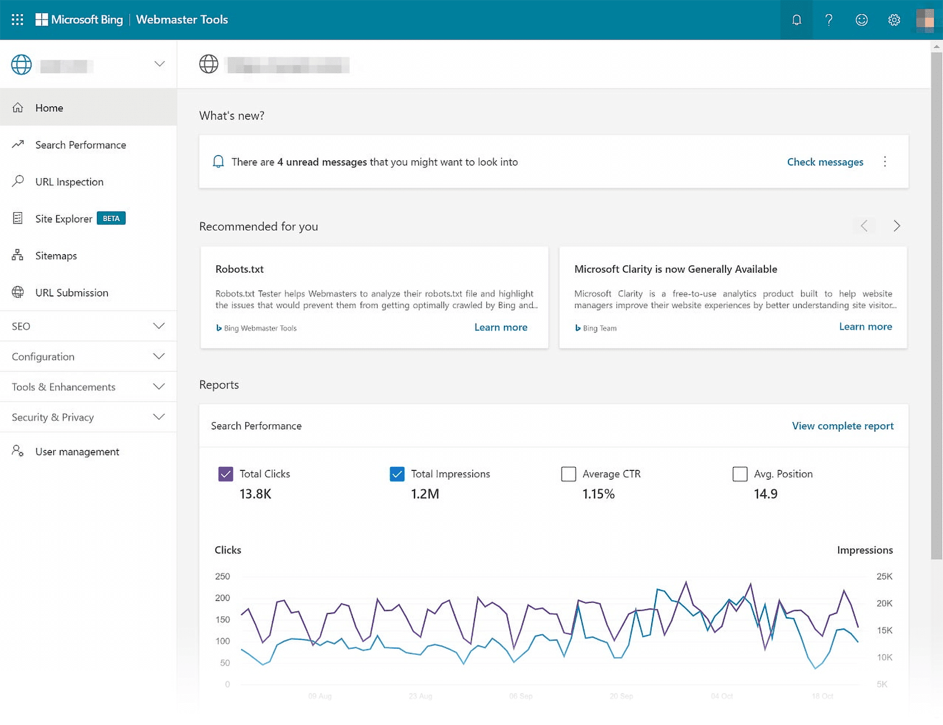The width and height of the screenshot is (943, 725).
Task: Click the Bing icon beside Bing Webmaster Tools
Action: 219,328
